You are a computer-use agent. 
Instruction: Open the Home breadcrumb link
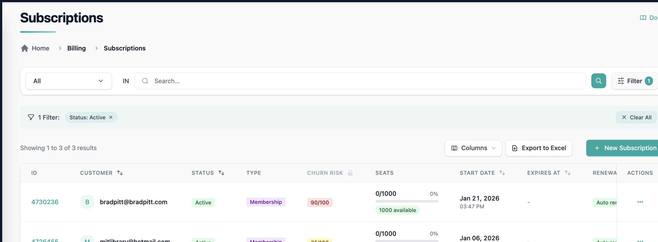[x=40, y=48]
